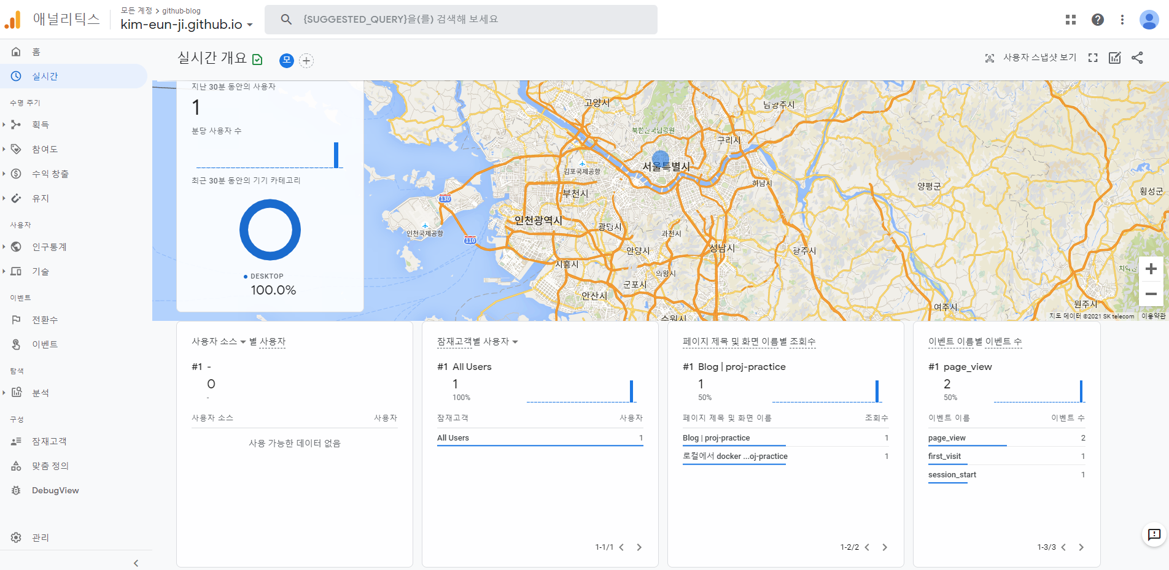Click the all accounts breadcrumb link
1169x570 pixels.
coord(136,10)
